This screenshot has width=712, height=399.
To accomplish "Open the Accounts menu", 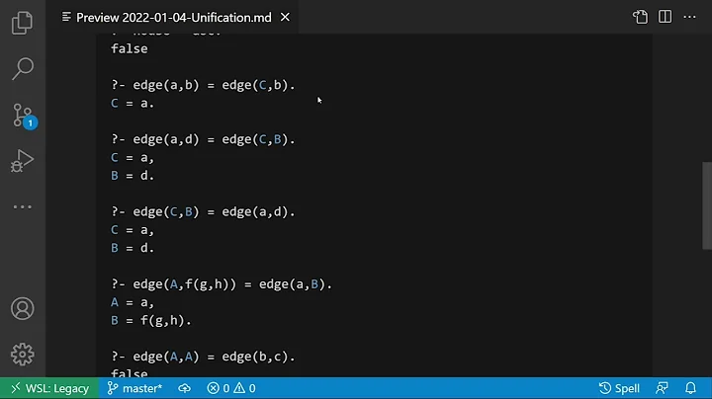I will pos(22,309).
